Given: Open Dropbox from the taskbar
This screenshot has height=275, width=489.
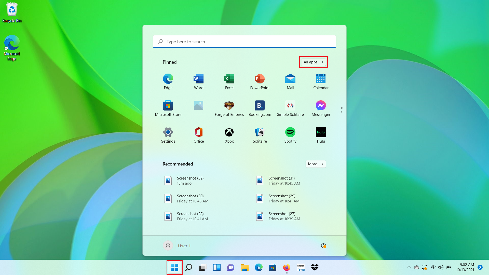Looking at the screenshot, I should click(x=315, y=267).
